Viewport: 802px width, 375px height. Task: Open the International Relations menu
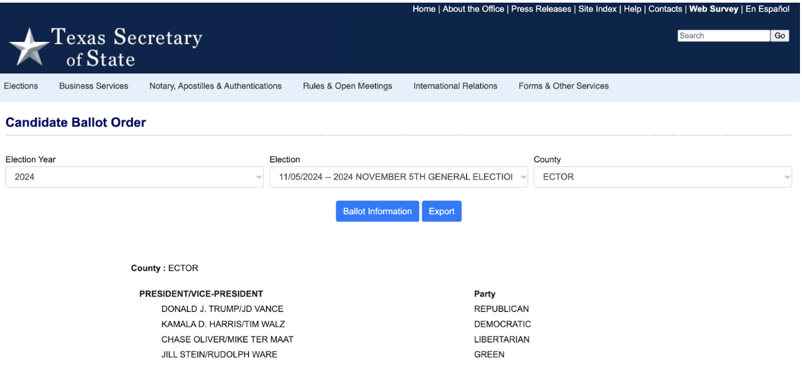pos(456,86)
